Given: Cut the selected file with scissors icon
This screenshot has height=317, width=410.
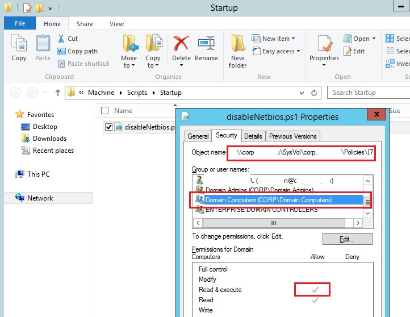Looking at the screenshot, I should 68,39.
